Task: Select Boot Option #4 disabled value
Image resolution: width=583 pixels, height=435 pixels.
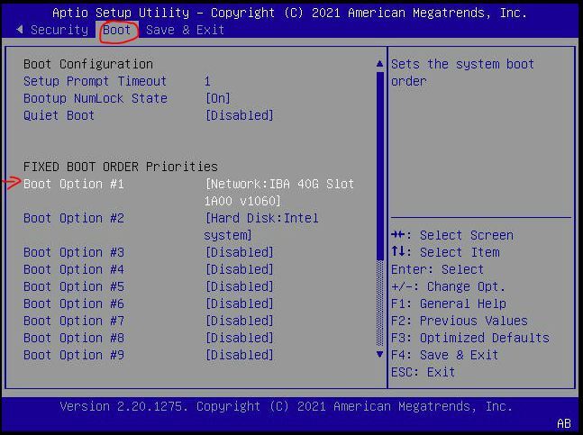Action: [x=239, y=269]
